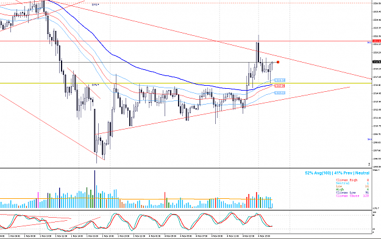Screen dimensions: 381x239
Task: Click the orange 'Low' legend entry
Action: click(339, 187)
